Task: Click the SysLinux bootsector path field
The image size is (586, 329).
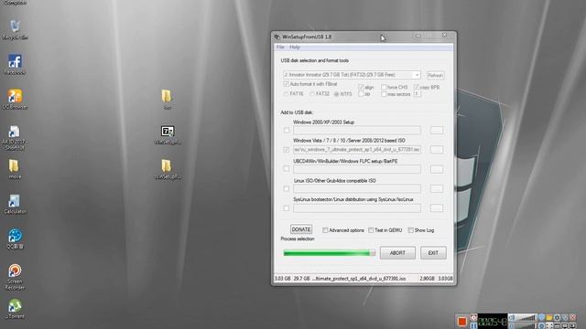Action: [357, 208]
